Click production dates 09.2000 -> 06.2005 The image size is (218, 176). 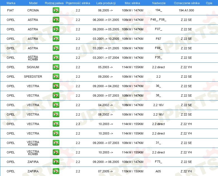[x=106, y=162]
